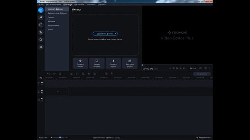The image size is (250, 140).
Task: Click the plus placeholder on video track
Action: (x=58, y=92)
